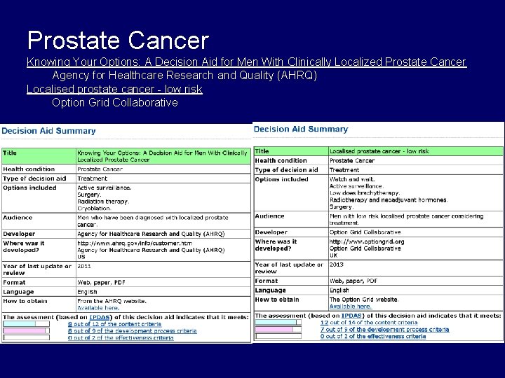
Task: Click left blue content criteria progress bar
Action: point(27,323)
